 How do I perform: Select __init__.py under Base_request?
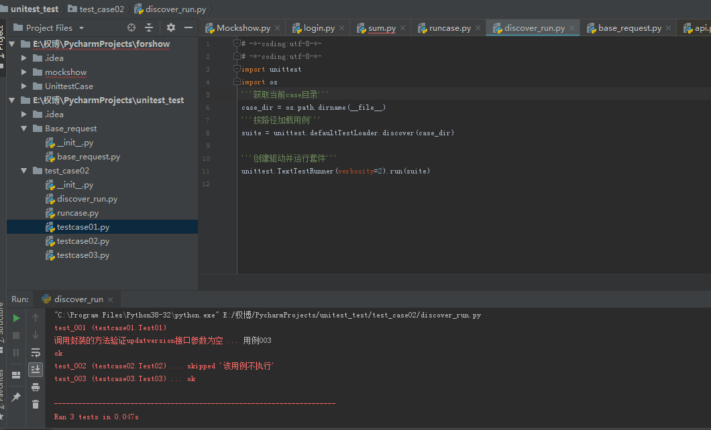tap(69, 143)
